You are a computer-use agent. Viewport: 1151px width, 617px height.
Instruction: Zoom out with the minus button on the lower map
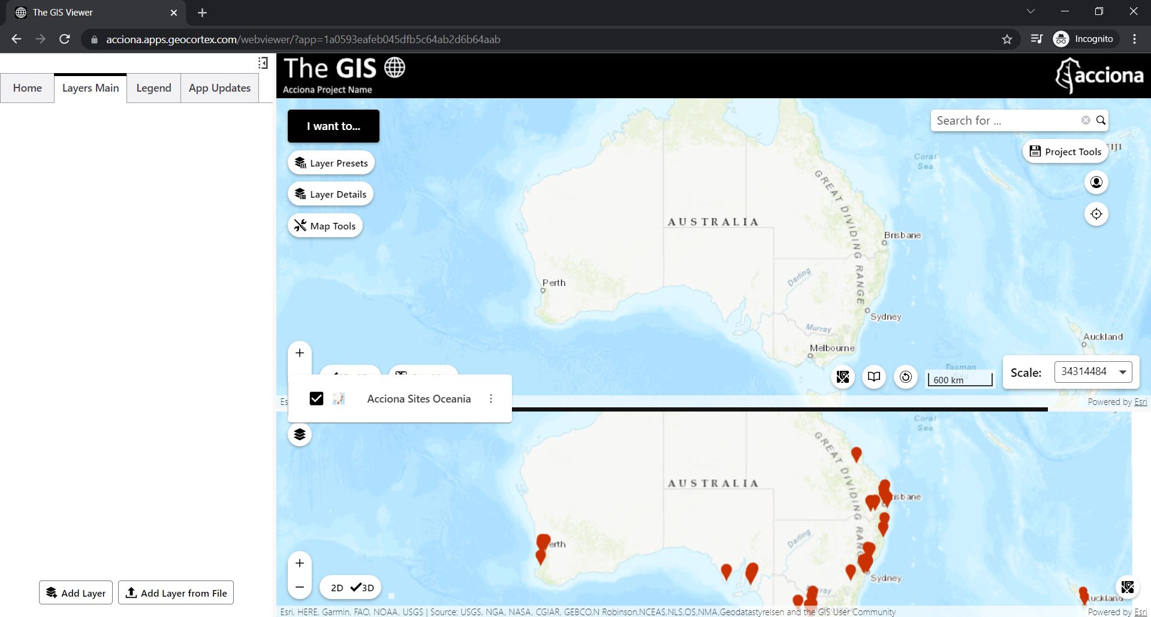pyautogui.click(x=300, y=587)
